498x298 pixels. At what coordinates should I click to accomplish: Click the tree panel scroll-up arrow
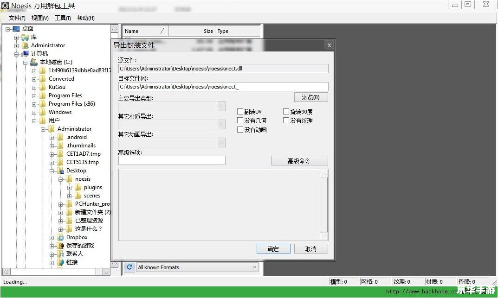(114, 29)
